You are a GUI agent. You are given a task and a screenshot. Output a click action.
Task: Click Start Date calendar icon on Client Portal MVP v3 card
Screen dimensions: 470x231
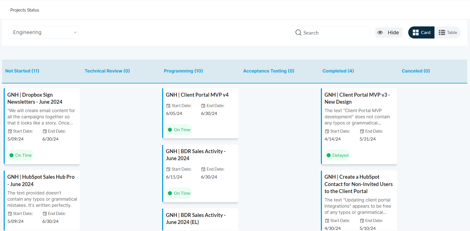pyautogui.click(x=327, y=131)
